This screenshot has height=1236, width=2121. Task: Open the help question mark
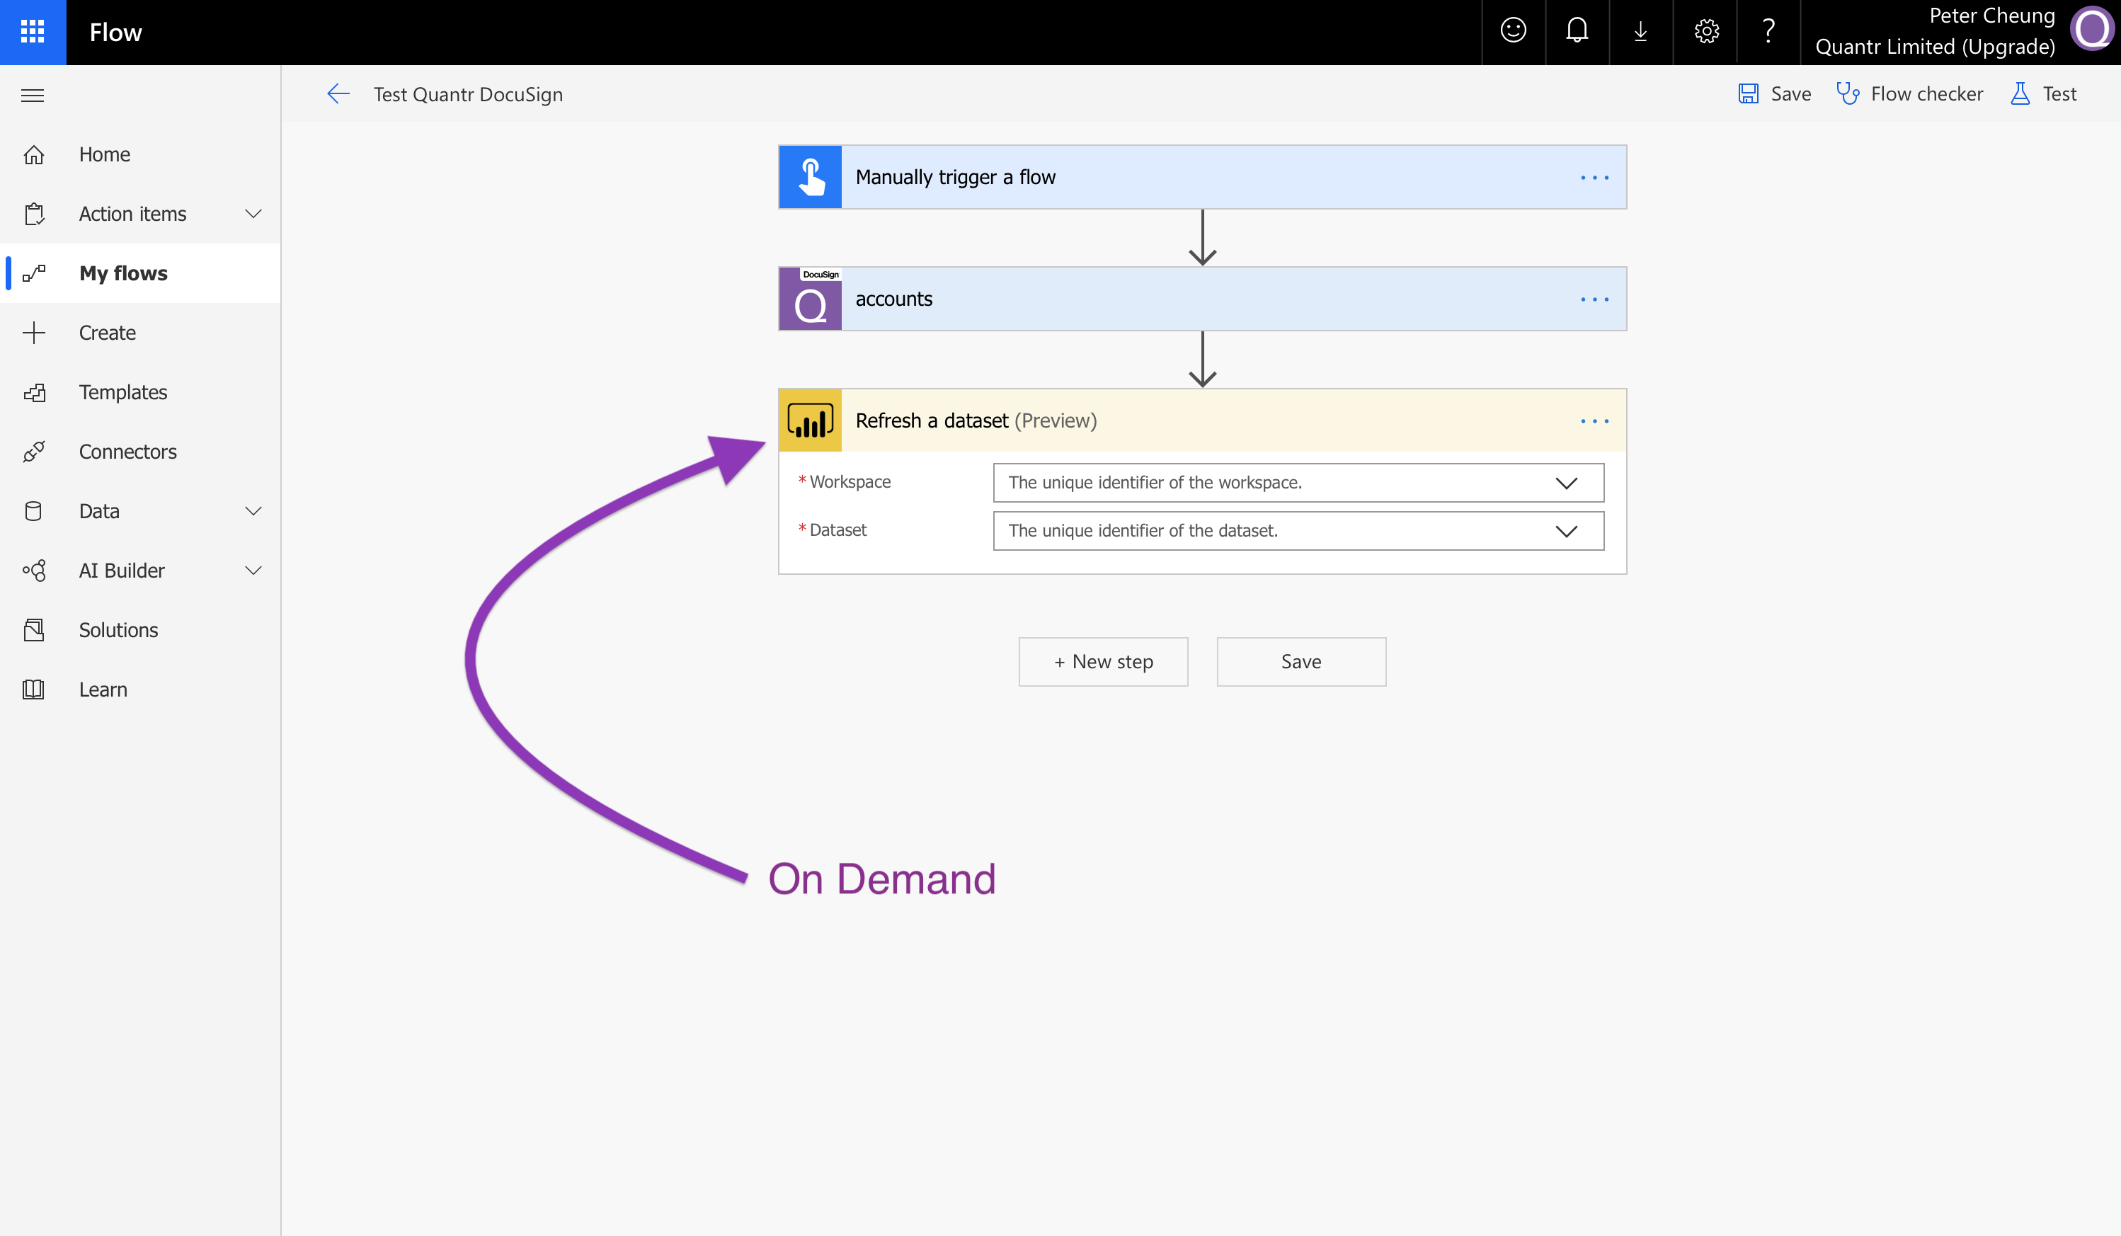[1768, 31]
